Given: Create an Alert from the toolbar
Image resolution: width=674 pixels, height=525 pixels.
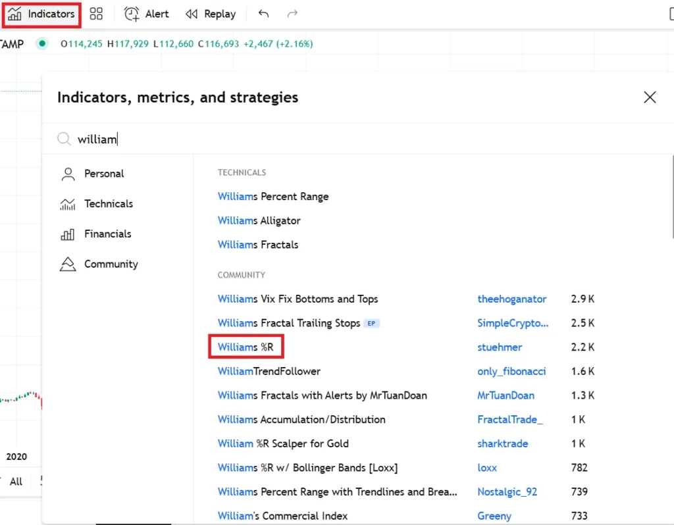Looking at the screenshot, I should click(147, 14).
